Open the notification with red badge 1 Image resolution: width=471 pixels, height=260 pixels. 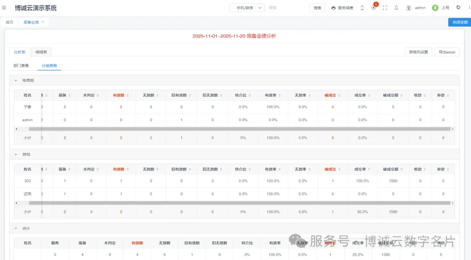pyautogui.click(x=374, y=7)
